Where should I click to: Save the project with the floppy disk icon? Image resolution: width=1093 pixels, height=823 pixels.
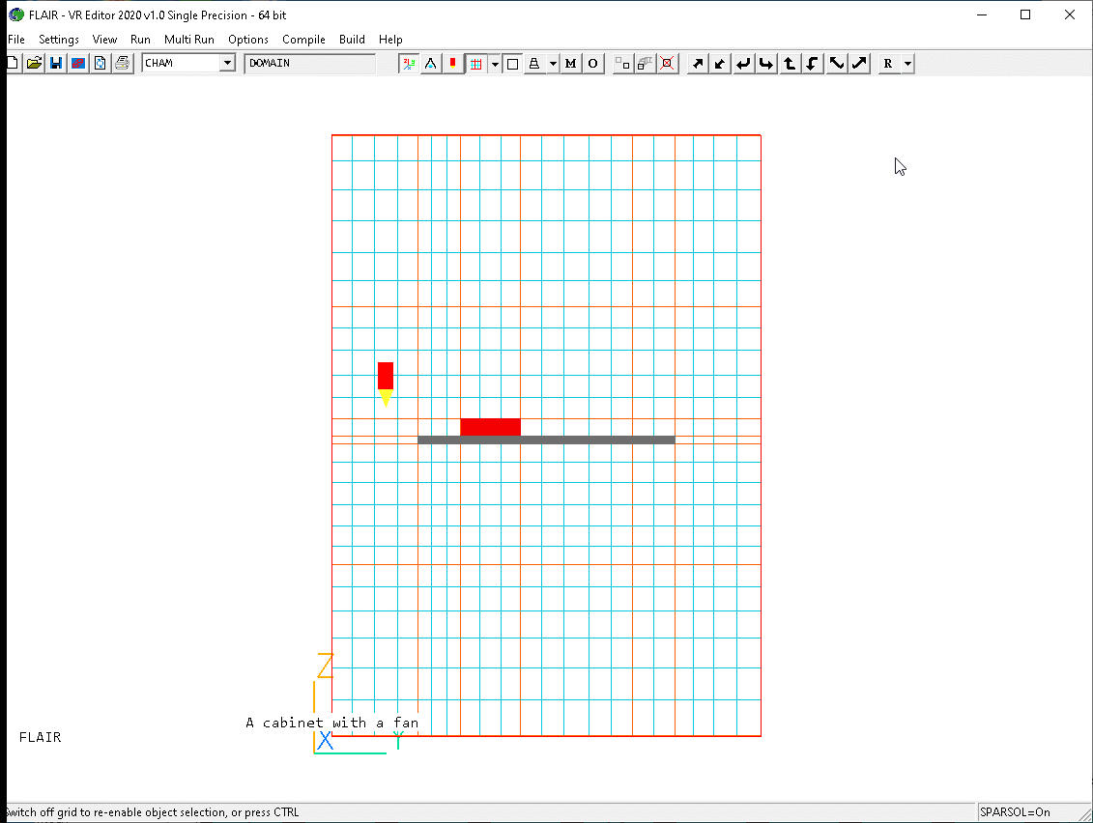pos(56,64)
